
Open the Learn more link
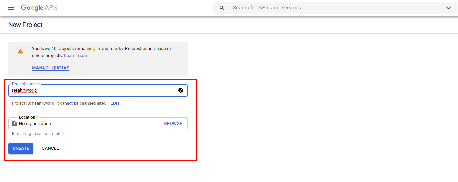pos(76,56)
